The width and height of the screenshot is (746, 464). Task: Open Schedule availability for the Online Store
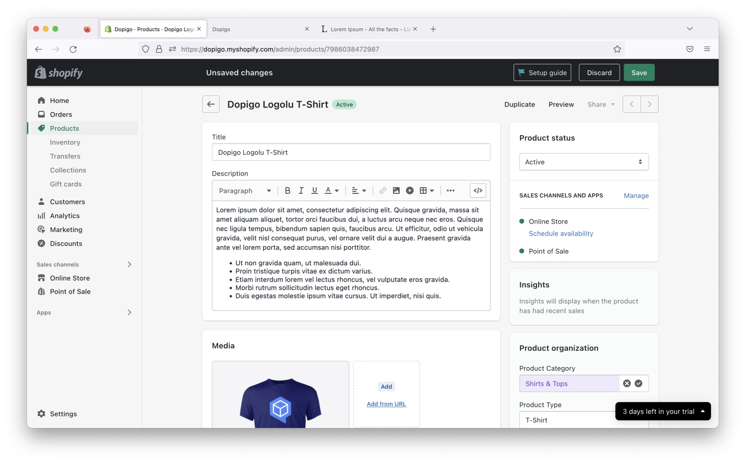click(x=561, y=233)
